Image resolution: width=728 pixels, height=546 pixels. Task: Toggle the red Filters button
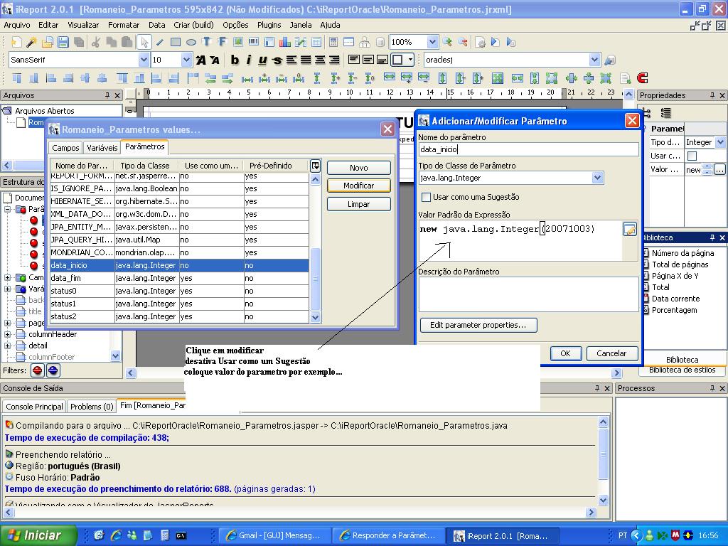(38, 370)
